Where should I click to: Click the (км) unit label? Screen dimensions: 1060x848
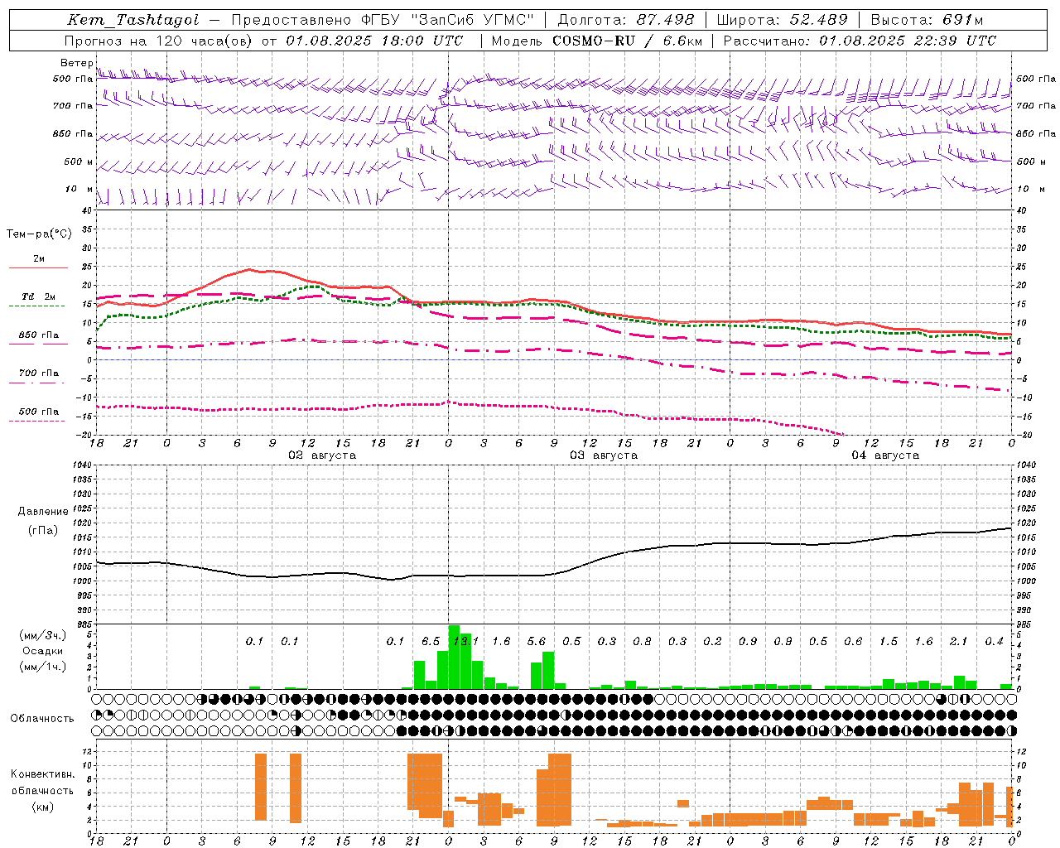42,807
